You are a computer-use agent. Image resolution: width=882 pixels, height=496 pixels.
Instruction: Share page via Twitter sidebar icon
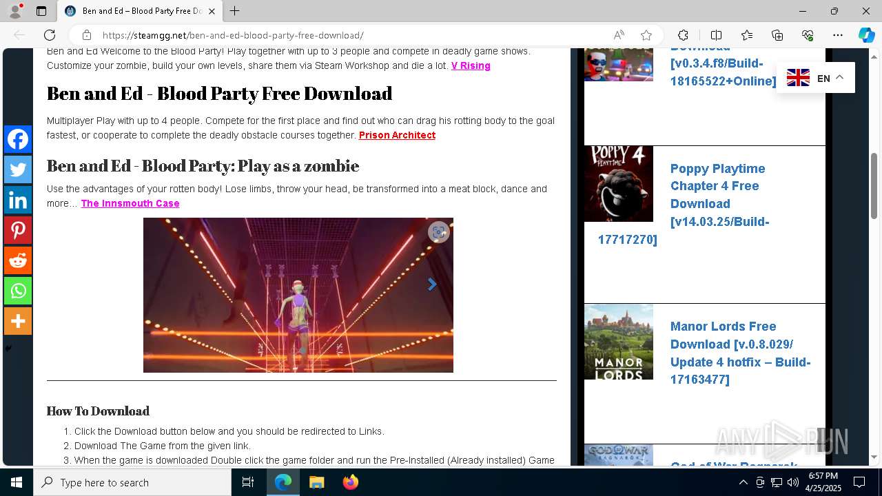click(x=18, y=169)
